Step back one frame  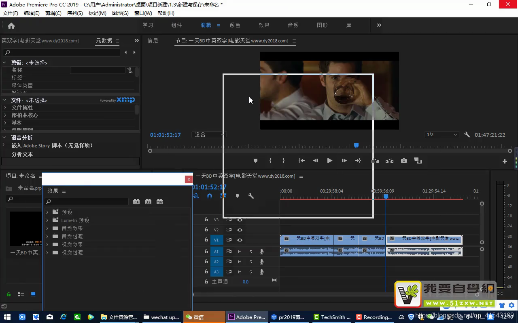coord(316,161)
